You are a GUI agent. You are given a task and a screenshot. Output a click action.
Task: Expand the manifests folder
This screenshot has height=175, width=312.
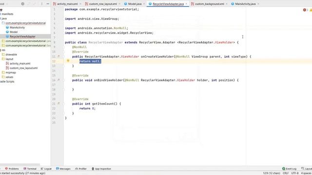[7, 14]
